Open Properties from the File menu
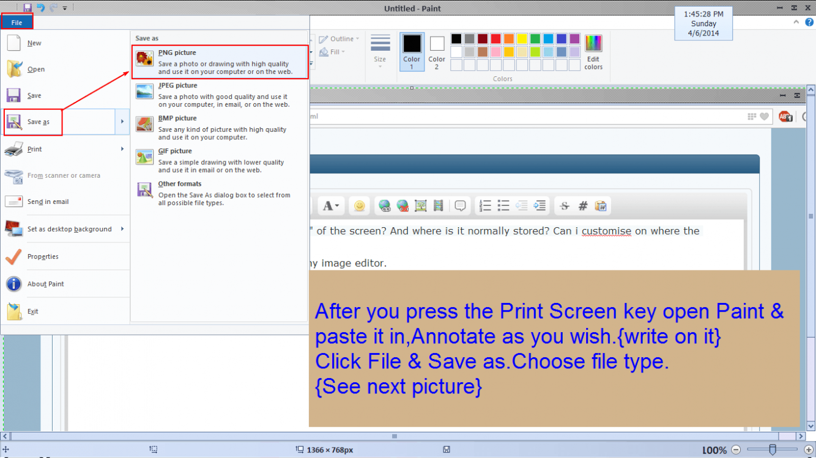The width and height of the screenshot is (816, 458). point(65,256)
